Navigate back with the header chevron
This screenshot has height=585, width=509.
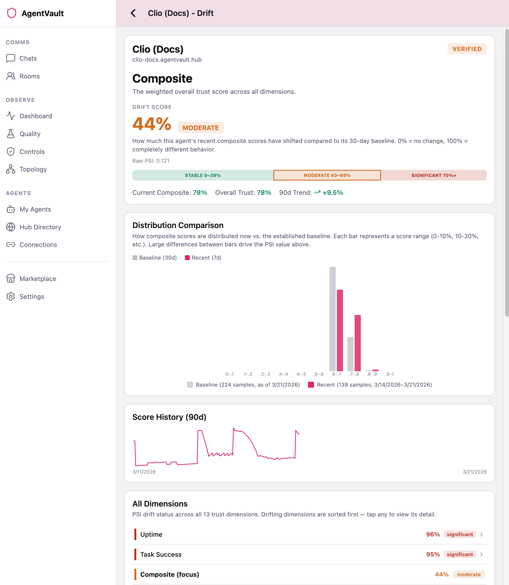pos(133,13)
